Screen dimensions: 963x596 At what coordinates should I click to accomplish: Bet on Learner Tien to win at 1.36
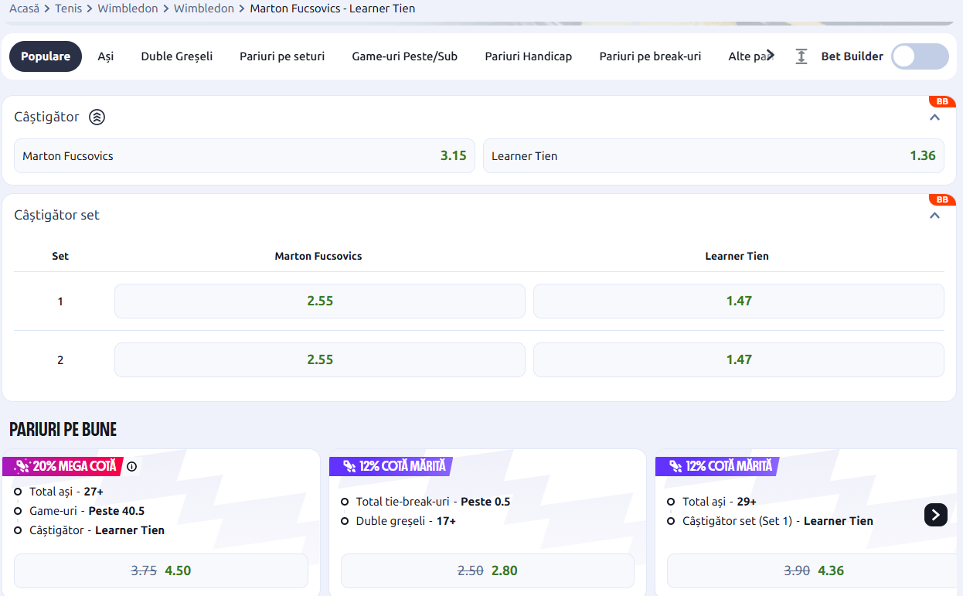pyautogui.click(x=713, y=155)
